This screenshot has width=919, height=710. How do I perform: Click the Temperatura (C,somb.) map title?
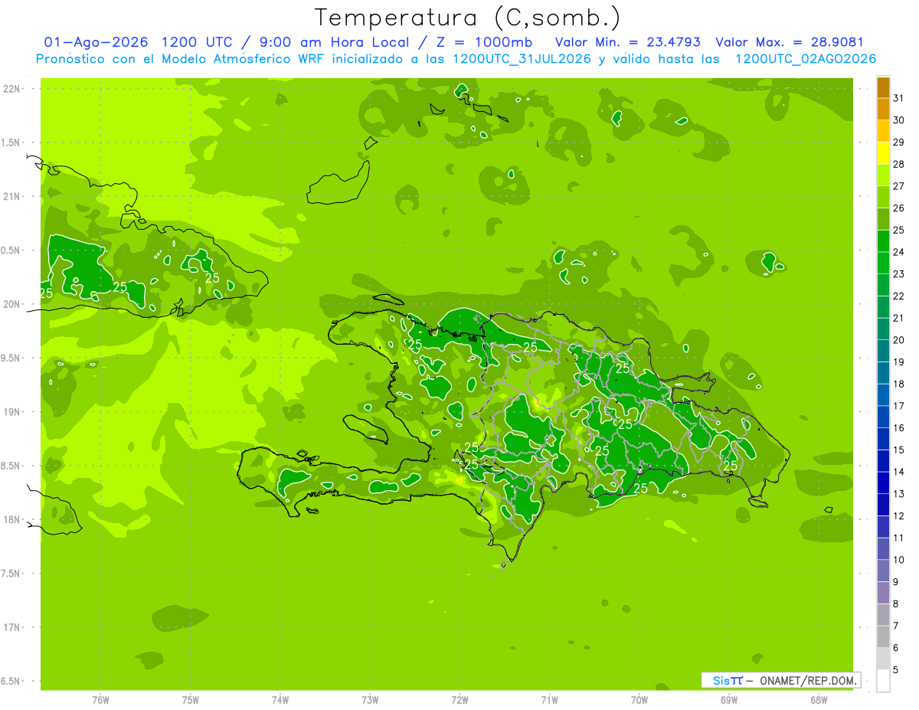pos(468,18)
